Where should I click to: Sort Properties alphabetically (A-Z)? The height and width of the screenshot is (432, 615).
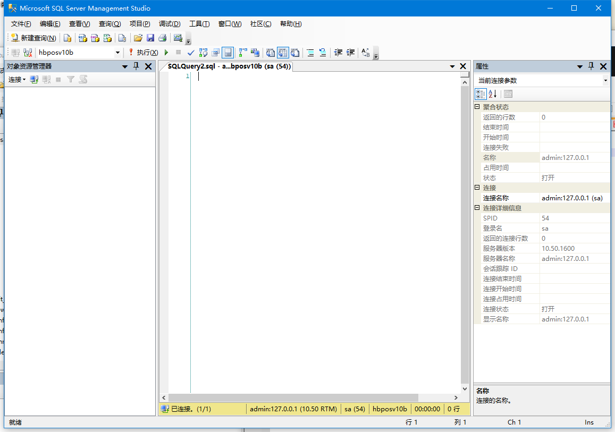click(x=493, y=94)
